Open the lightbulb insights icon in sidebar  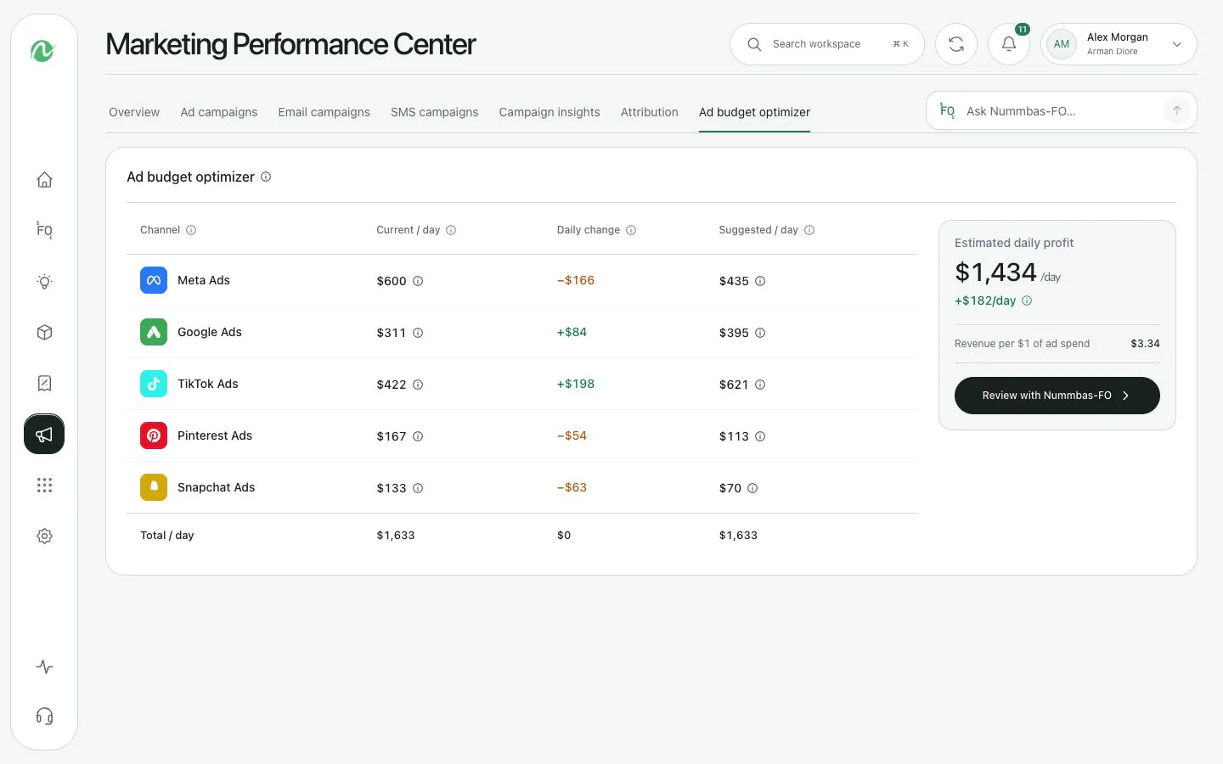coord(44,282)
